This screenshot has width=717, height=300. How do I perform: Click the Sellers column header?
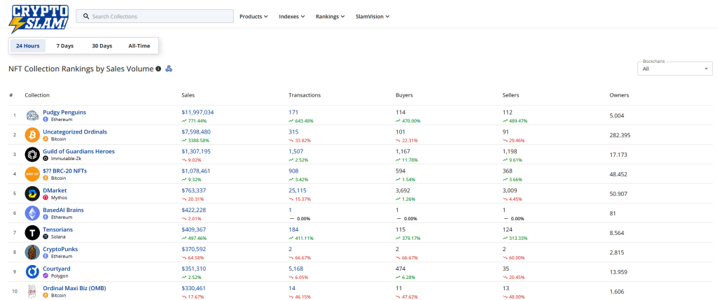coord(510,95)
